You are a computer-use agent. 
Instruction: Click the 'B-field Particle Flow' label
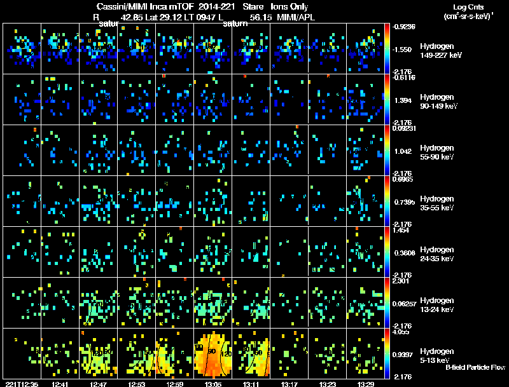click(x=475, y=367)
